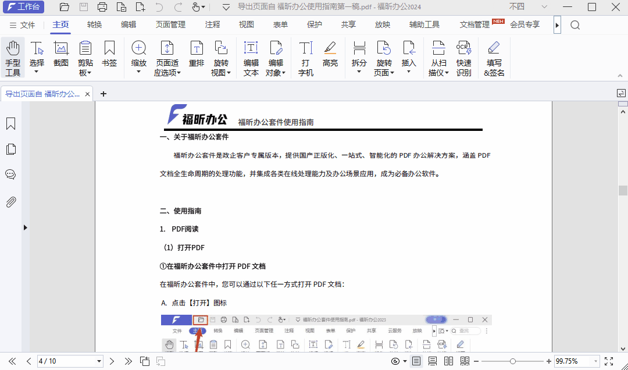Go to the next page with the arrow button
The width and height of the screenshot is (628, 370).
tap(112, 361)
